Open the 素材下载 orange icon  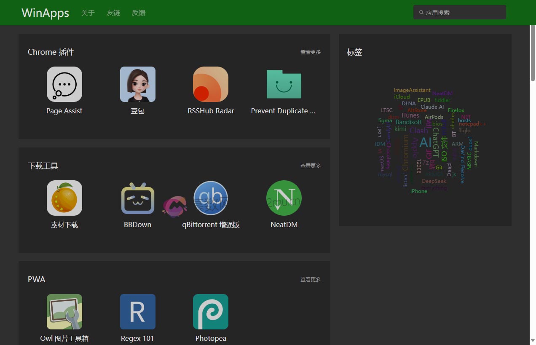pyautogui.click(x=64, y=198)
